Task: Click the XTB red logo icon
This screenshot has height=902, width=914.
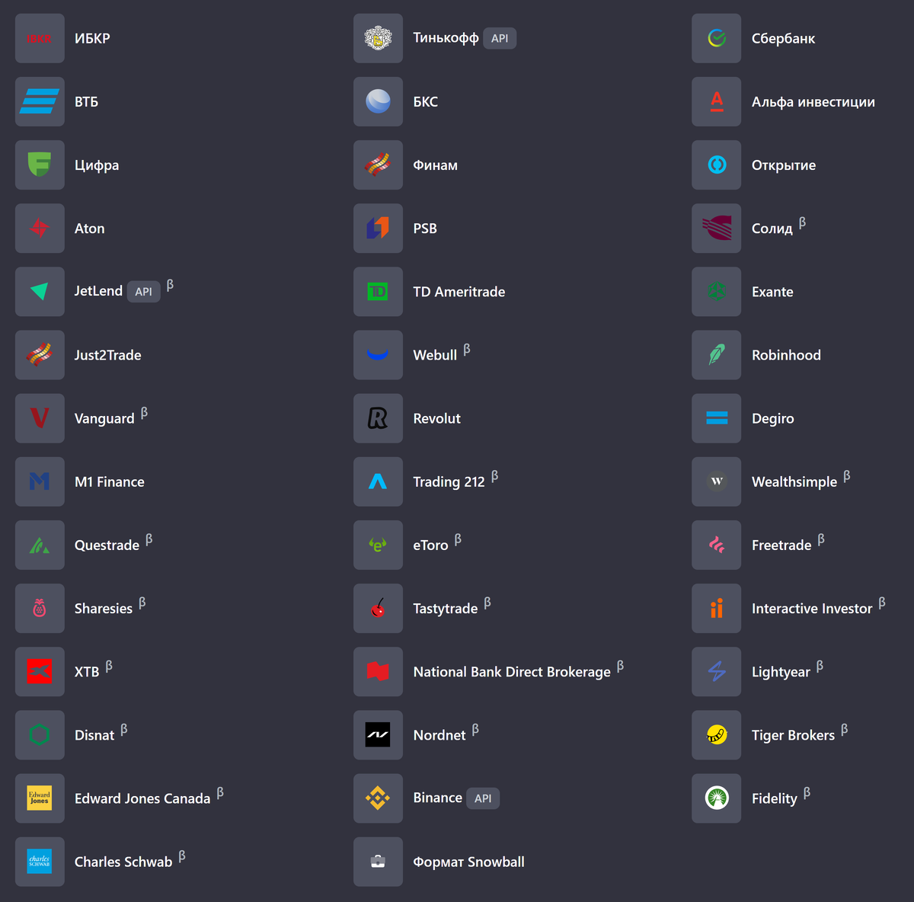Action: click(x=40, y=670)
